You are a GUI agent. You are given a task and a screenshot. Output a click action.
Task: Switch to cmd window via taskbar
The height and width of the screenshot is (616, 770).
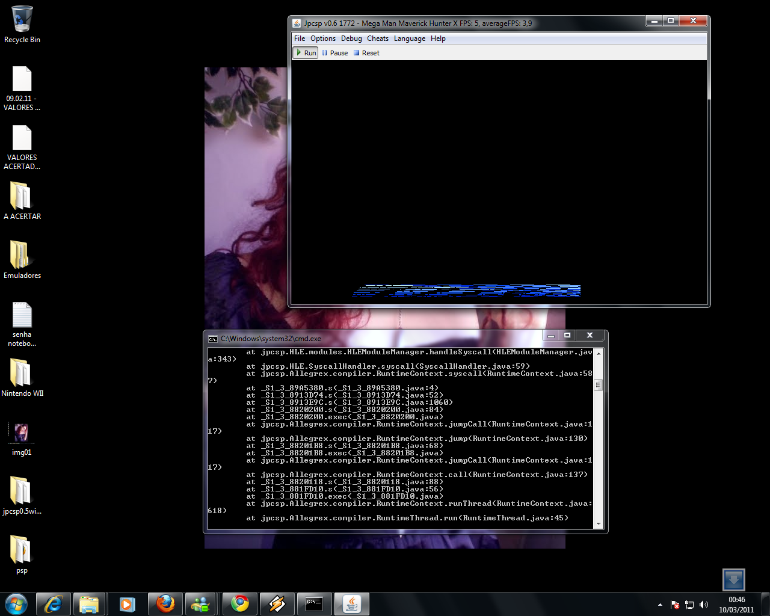tap(314, 604)
